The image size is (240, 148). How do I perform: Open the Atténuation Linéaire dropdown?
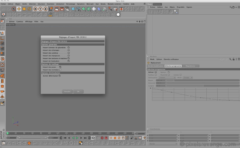pos(167,78)
